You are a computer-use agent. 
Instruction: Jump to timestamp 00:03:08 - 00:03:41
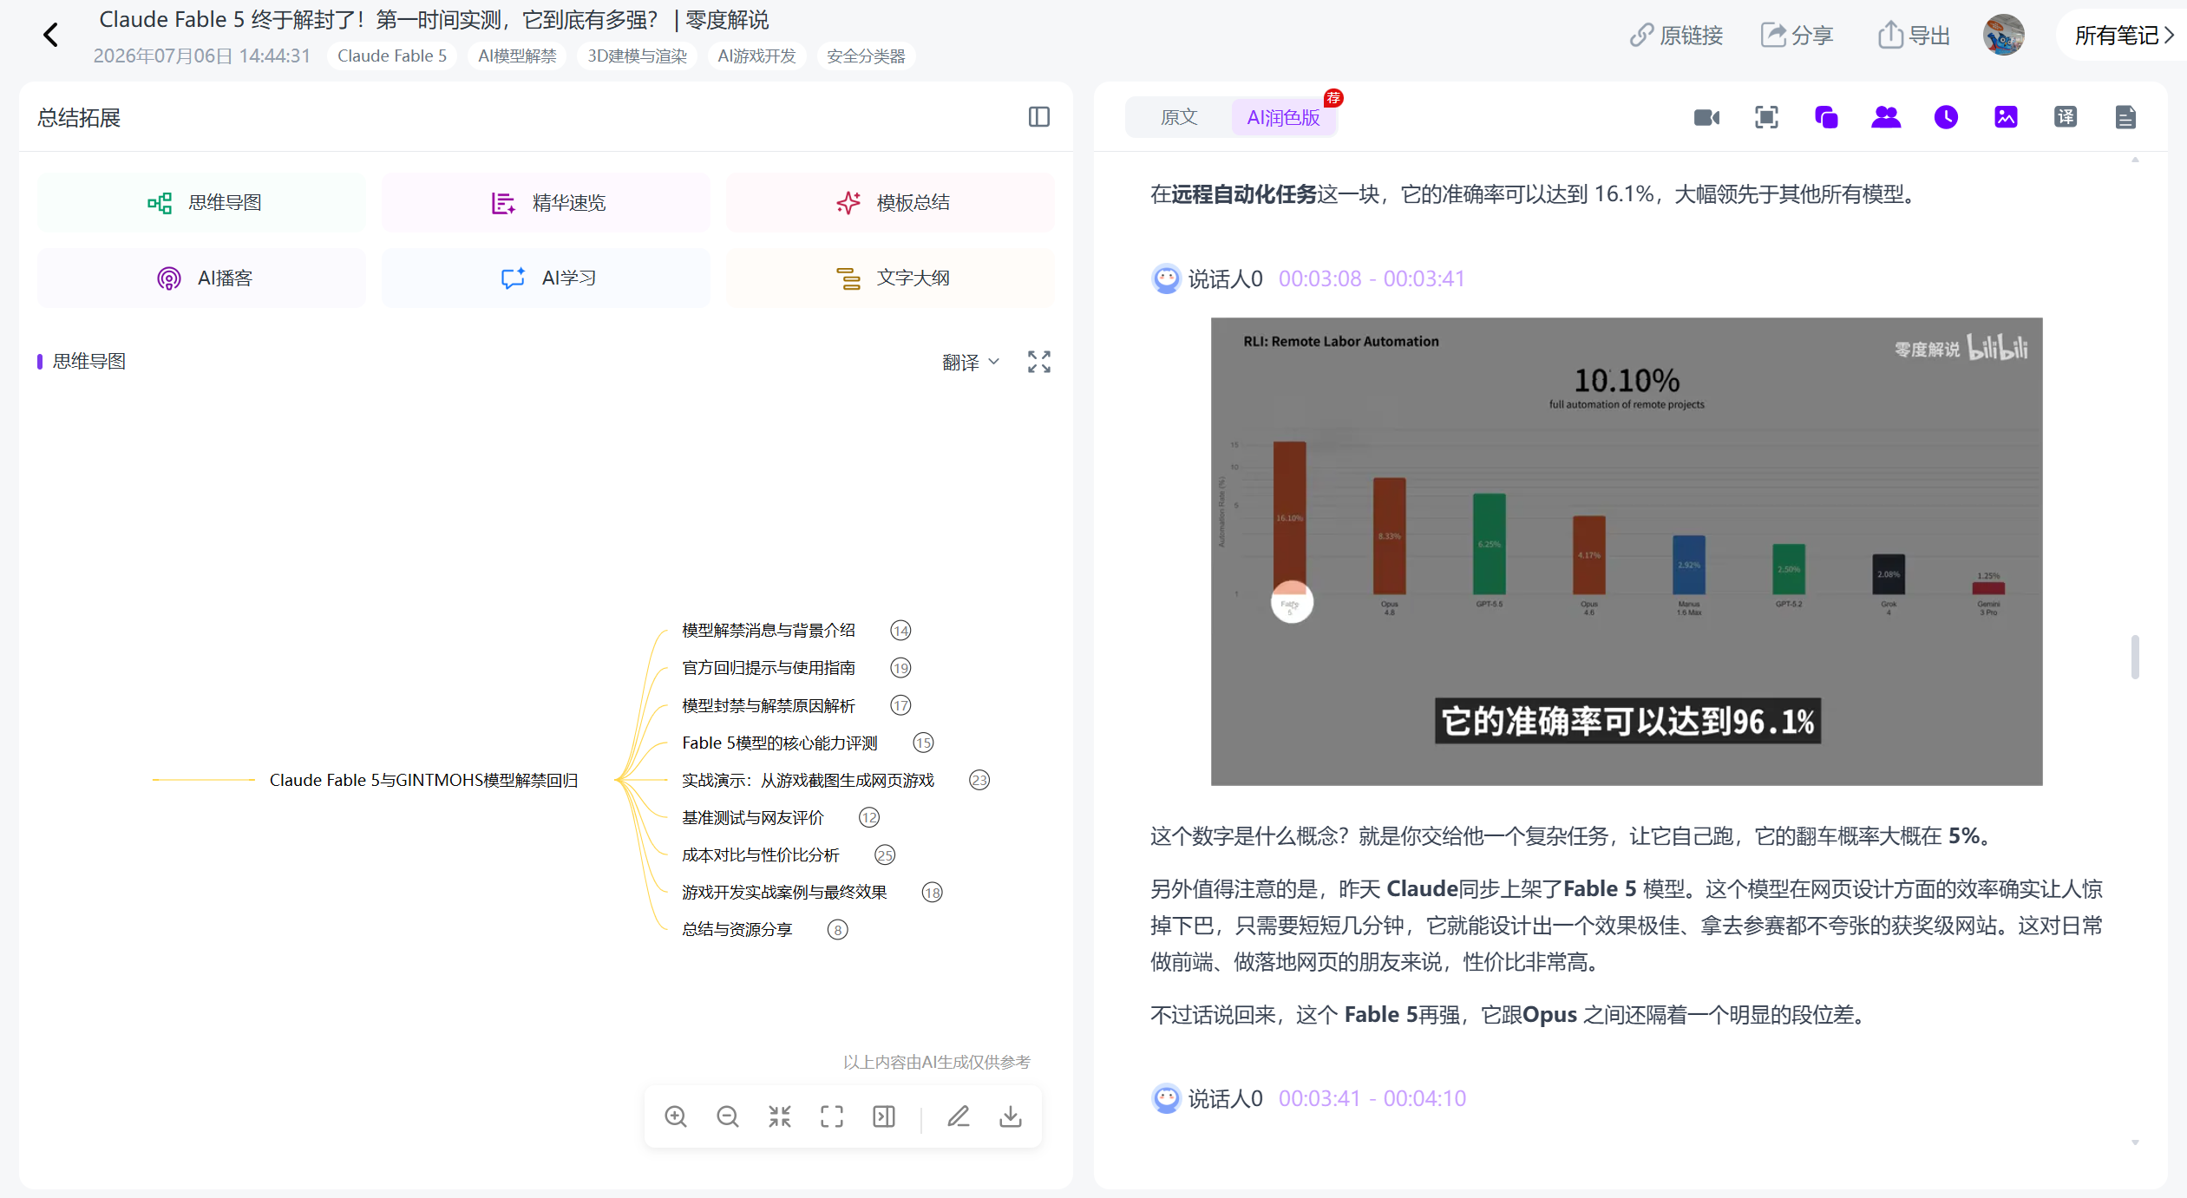tap(1372, 278)
